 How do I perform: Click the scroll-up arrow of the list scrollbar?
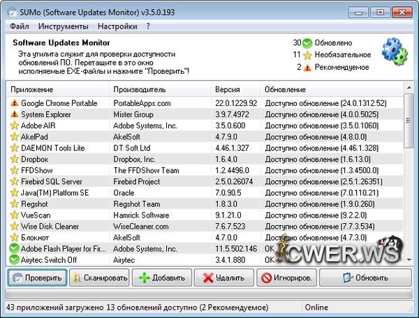click(409, 88)
